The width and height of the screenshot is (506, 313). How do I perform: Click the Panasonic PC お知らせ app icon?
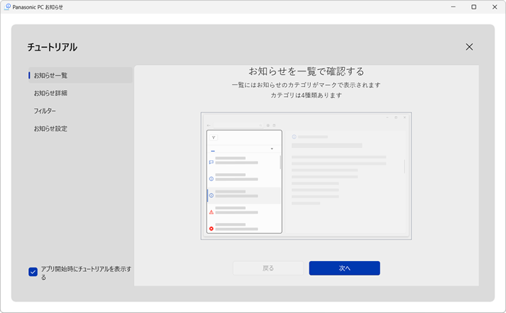[x=7, y=6]
